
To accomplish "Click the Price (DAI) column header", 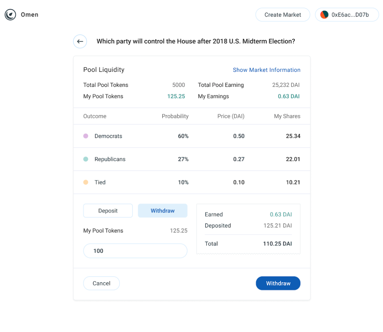I will (231, 116).
